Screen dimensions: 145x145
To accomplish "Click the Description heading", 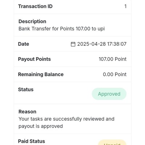I will pyautogui.click(x=32, y=21).
